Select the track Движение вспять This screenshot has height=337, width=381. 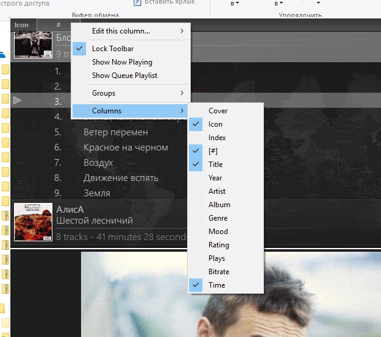click(x=121, y=178)
